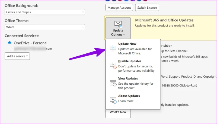Click the Office Background label

pos(21,6)
